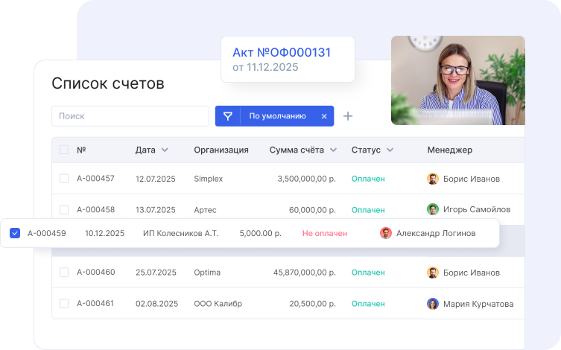The width and height of the screenshot is (561, 350).
Task: Open the Сумма счёта column dropdown arrow
Action: (x=333, y=150)
